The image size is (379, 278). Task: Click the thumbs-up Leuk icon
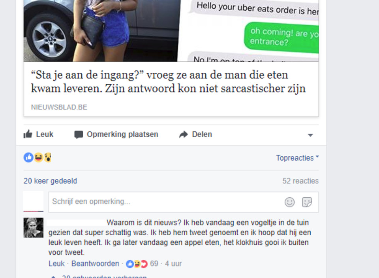[28, 134]
